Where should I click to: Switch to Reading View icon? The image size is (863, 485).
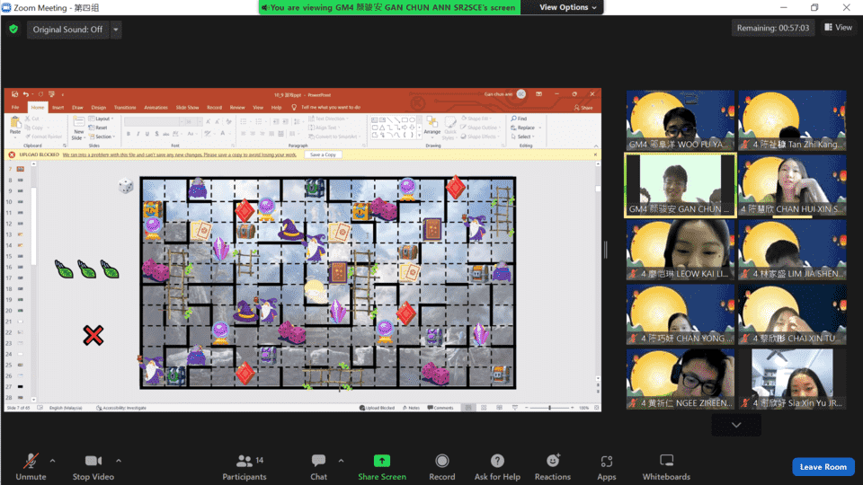point(499,408)
